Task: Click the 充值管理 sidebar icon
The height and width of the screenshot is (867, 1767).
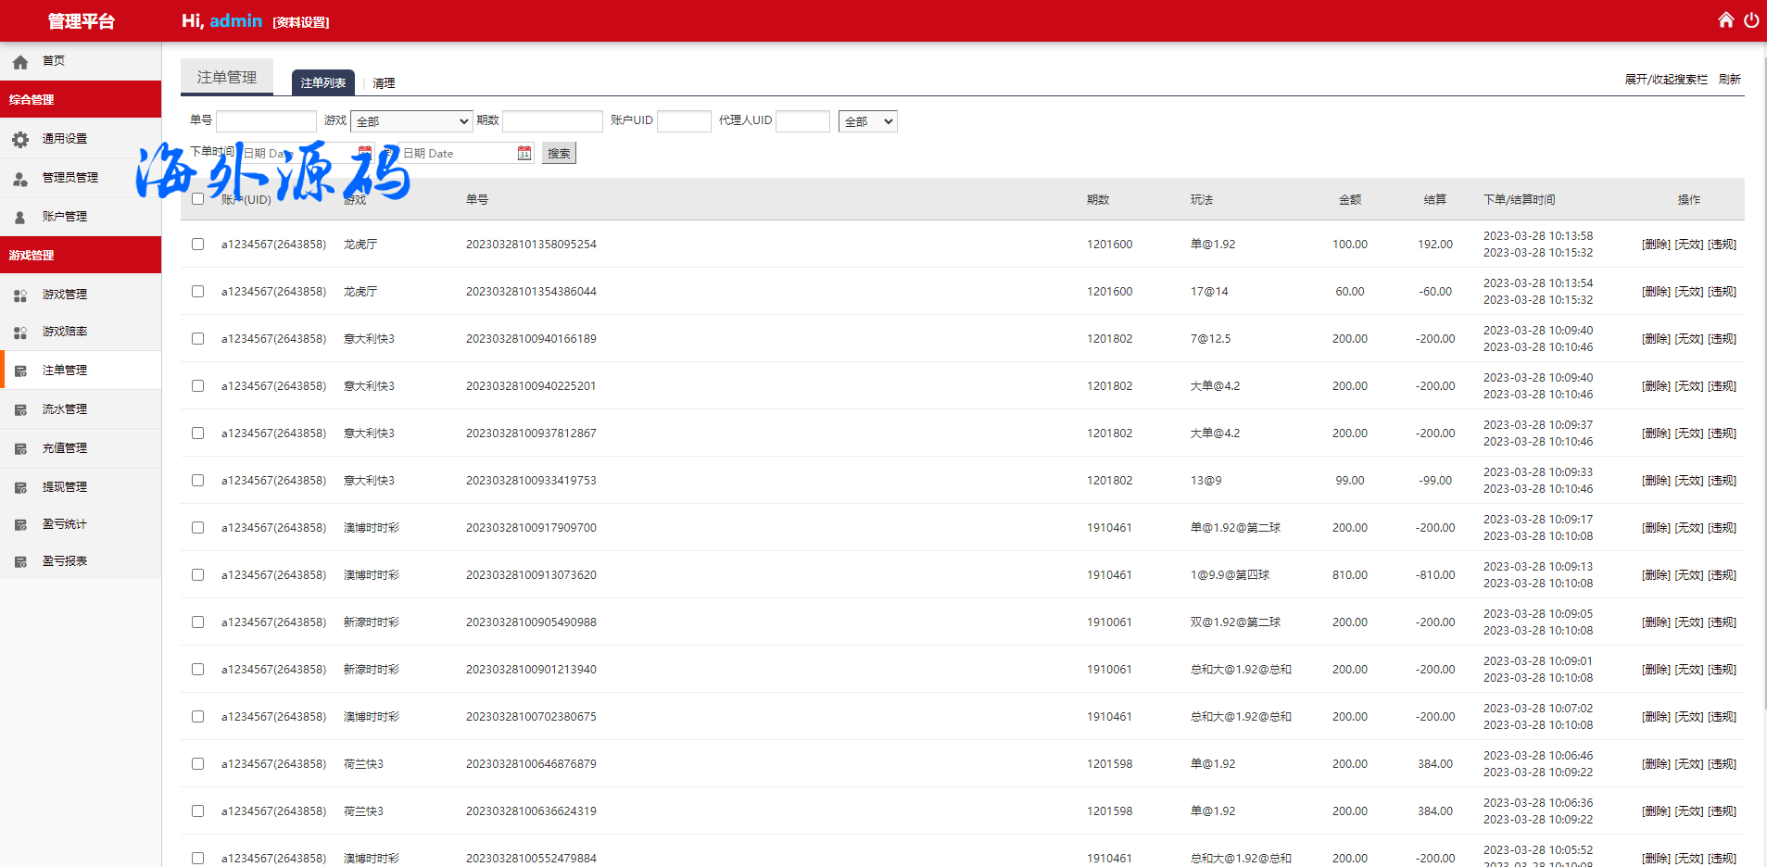Action: (x=20, y=448)
